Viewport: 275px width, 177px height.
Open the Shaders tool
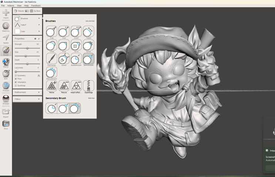(6, 100)
